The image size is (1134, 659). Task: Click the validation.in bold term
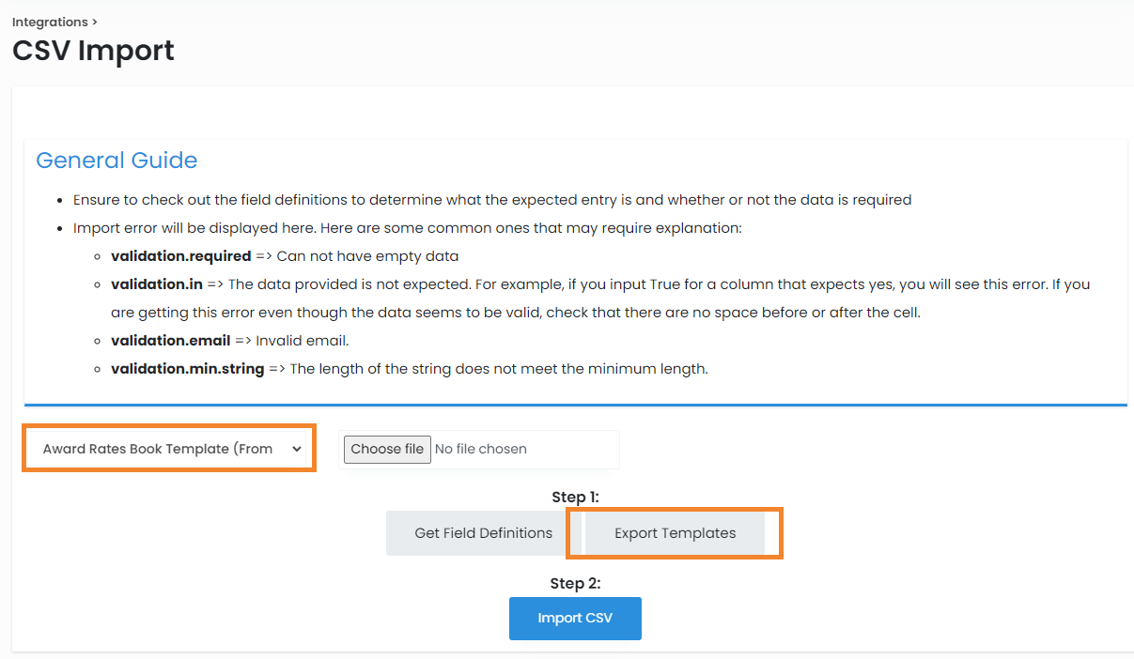(x=156, y=284)
